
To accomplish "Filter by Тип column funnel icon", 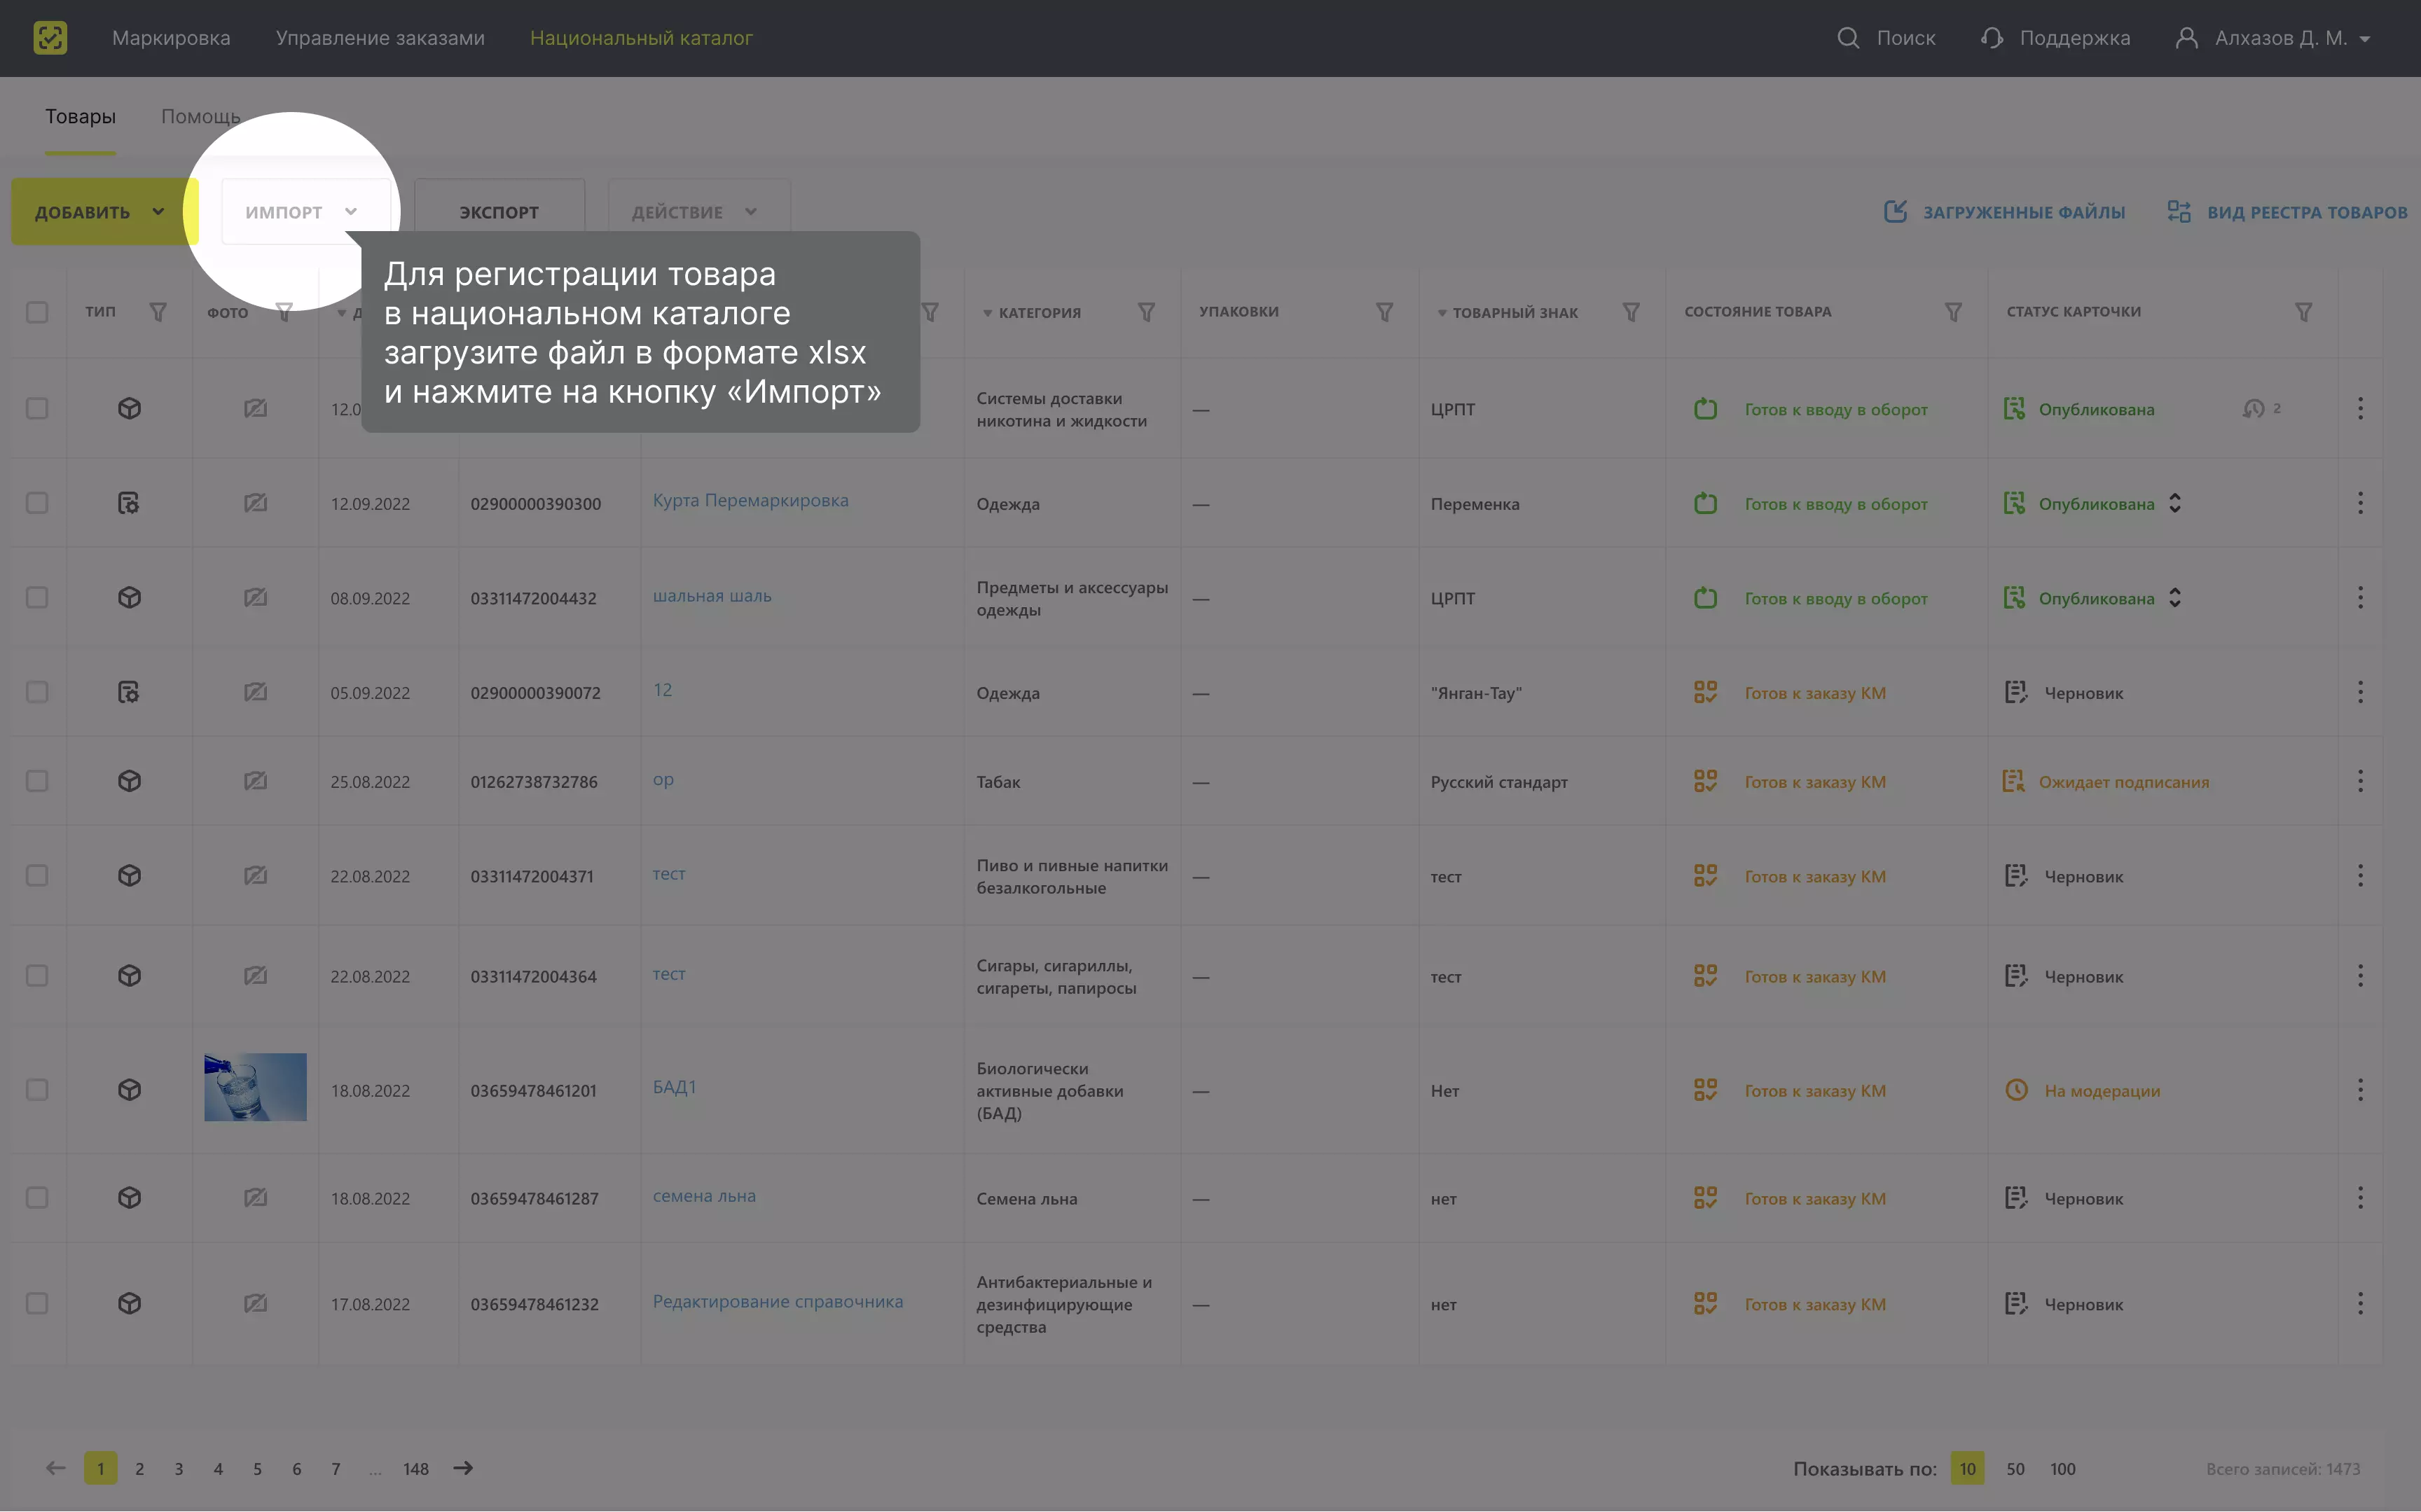I will [x=158, y=312].
